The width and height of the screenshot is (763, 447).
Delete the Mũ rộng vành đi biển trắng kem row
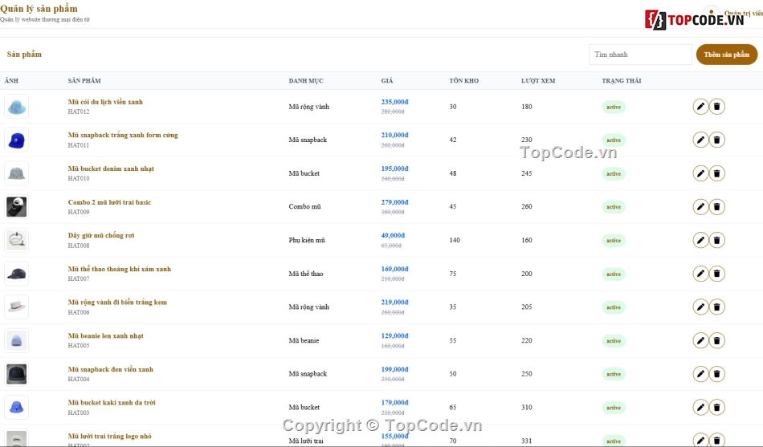pos(716,307)
